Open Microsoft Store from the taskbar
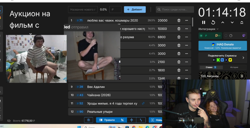250x128 pixels. click(x=127, y=127)
